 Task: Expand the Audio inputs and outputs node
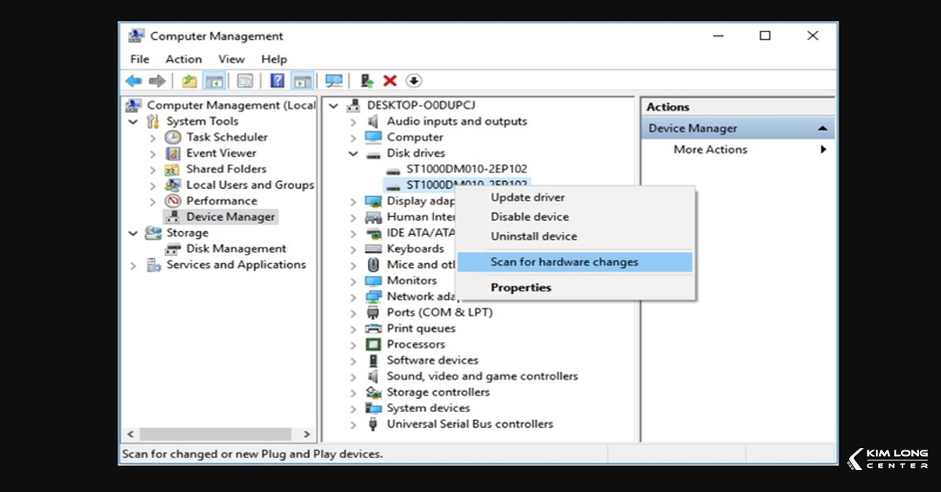[x=354, y=122]
